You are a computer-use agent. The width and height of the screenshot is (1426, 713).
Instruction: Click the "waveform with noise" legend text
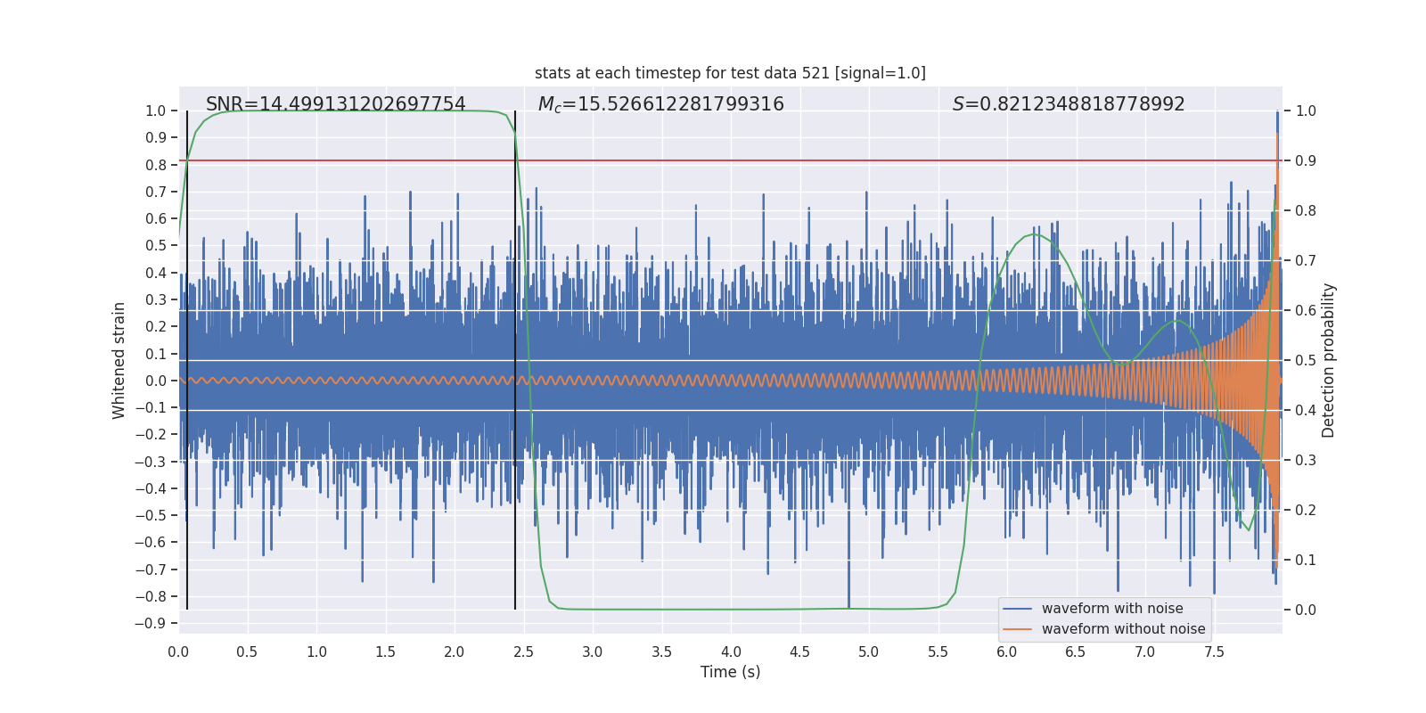click(1112, 609)
